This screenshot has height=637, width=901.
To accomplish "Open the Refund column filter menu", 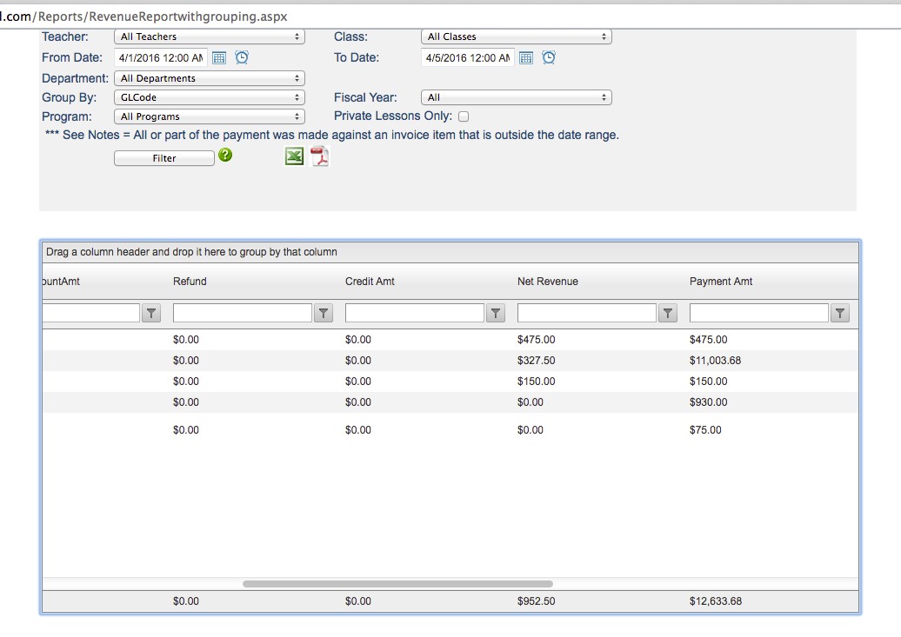I will point(324,314).
